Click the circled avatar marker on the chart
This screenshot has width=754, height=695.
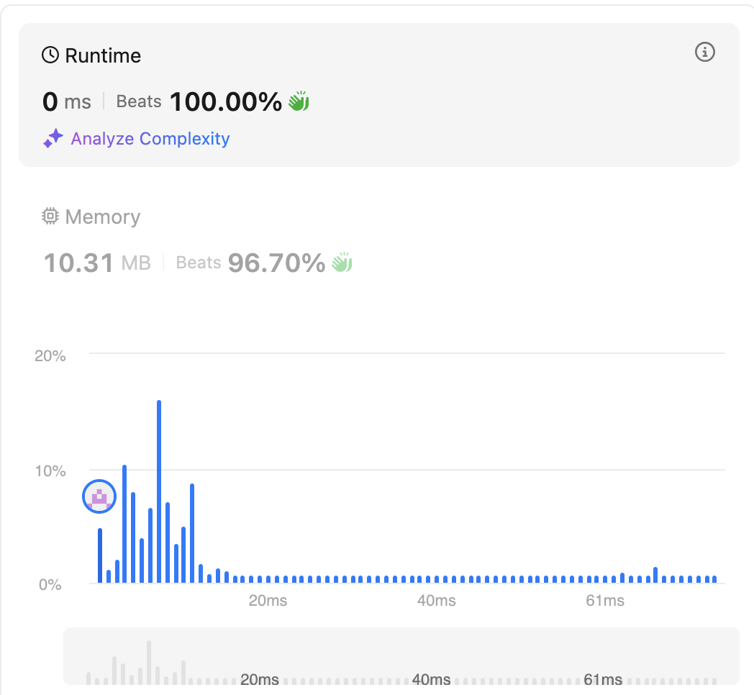coord(100,496)
